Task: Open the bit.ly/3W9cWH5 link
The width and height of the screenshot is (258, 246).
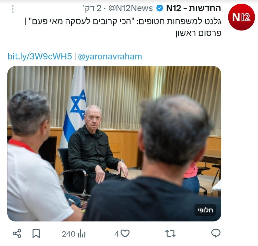Action: point(40,56)
